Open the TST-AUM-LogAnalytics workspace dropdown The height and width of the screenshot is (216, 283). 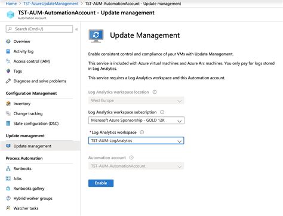pyautogui.click(x=136, y=141)
